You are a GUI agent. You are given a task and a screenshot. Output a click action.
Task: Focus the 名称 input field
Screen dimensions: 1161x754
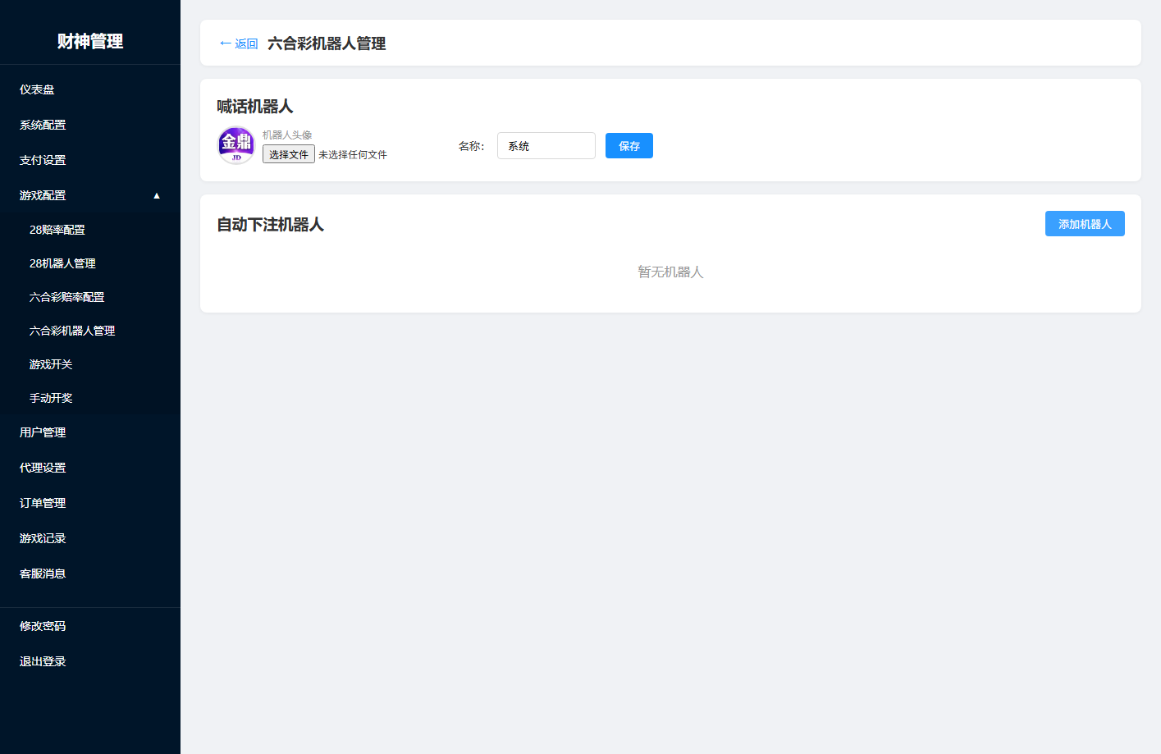(546, 146)
